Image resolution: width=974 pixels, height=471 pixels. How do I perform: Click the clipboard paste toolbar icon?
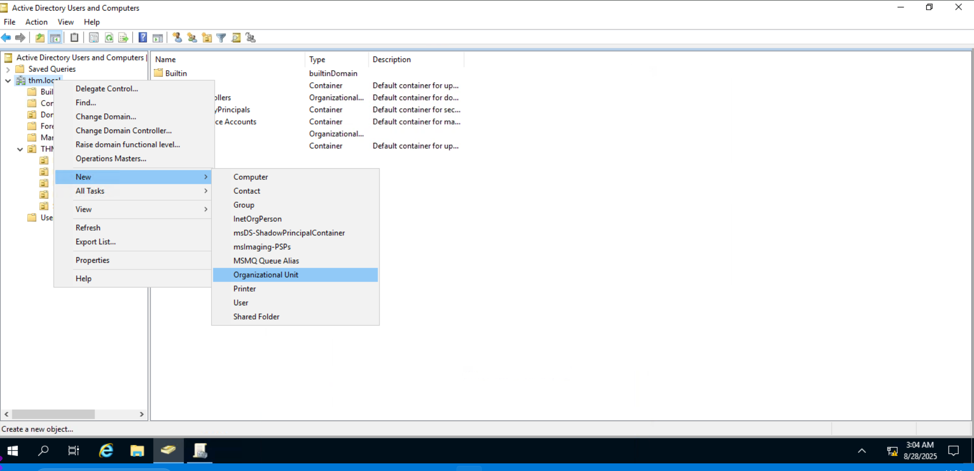click(x=74, y=38)
